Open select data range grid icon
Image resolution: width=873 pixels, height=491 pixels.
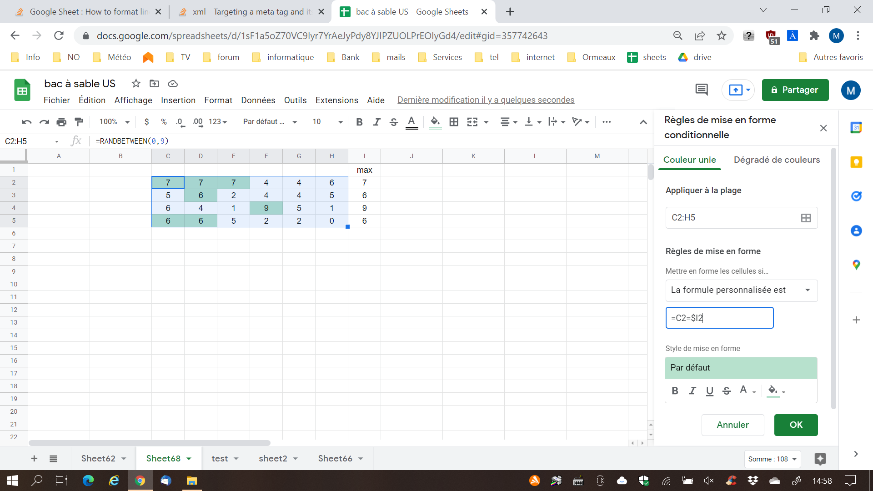pos(806,218)
